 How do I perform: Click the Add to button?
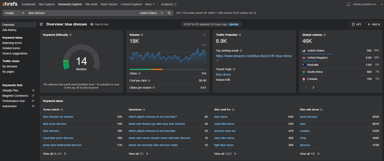374,24
